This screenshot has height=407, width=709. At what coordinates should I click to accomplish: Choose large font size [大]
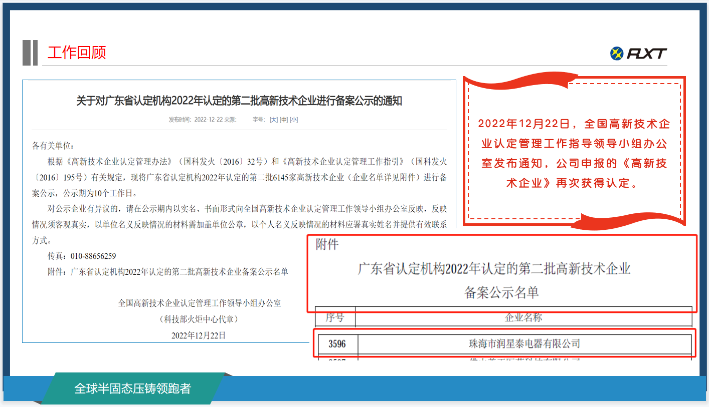pyautogui.click(x=273, y=120)
